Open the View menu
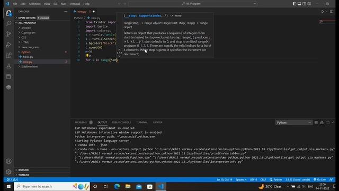 pyautogui.click(x=47, y=4)
